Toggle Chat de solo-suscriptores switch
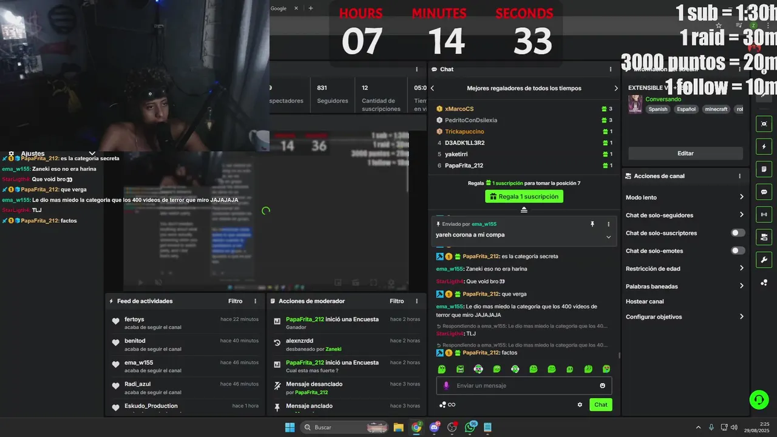 [x=738, y=233]
